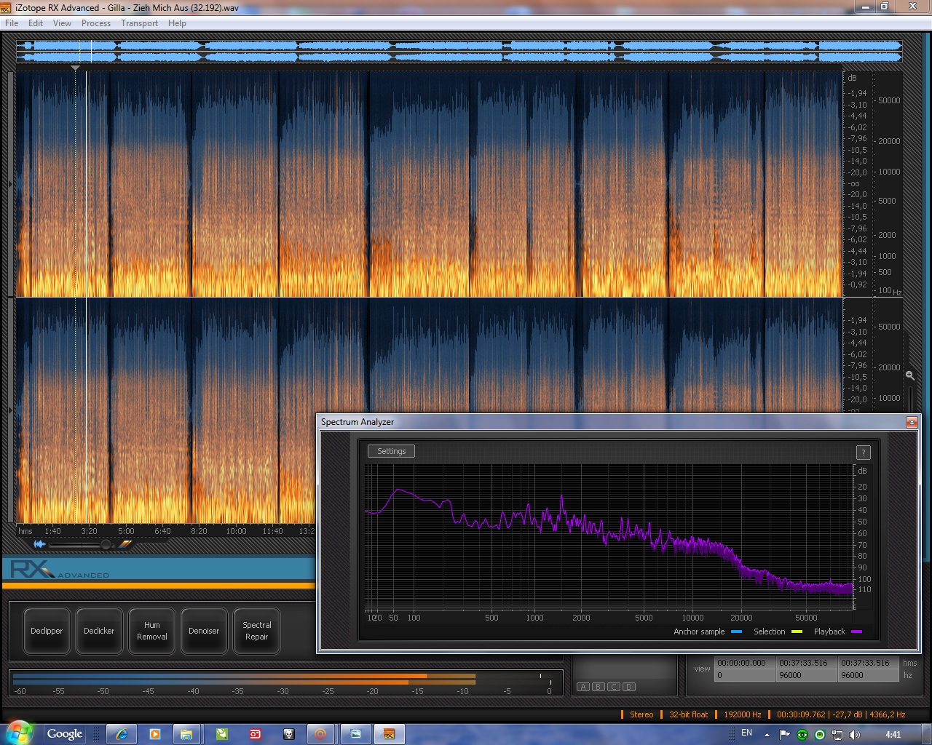
Task: Launch the Spectral Repair module
Action: [x=256, y=631]
